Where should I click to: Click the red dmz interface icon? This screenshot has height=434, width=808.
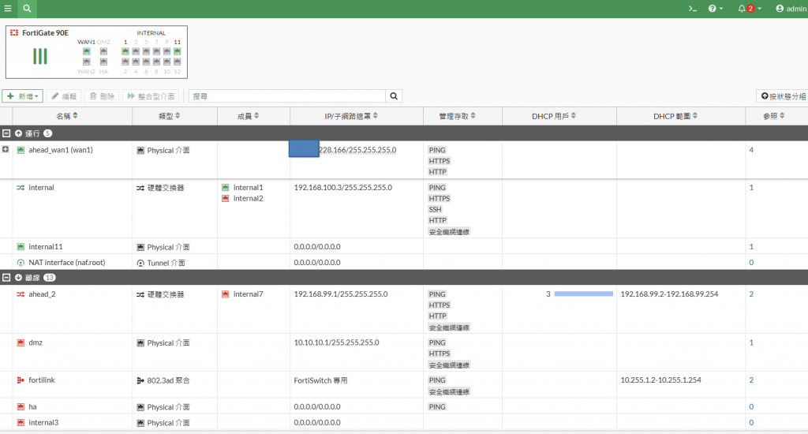pos(21,342)
